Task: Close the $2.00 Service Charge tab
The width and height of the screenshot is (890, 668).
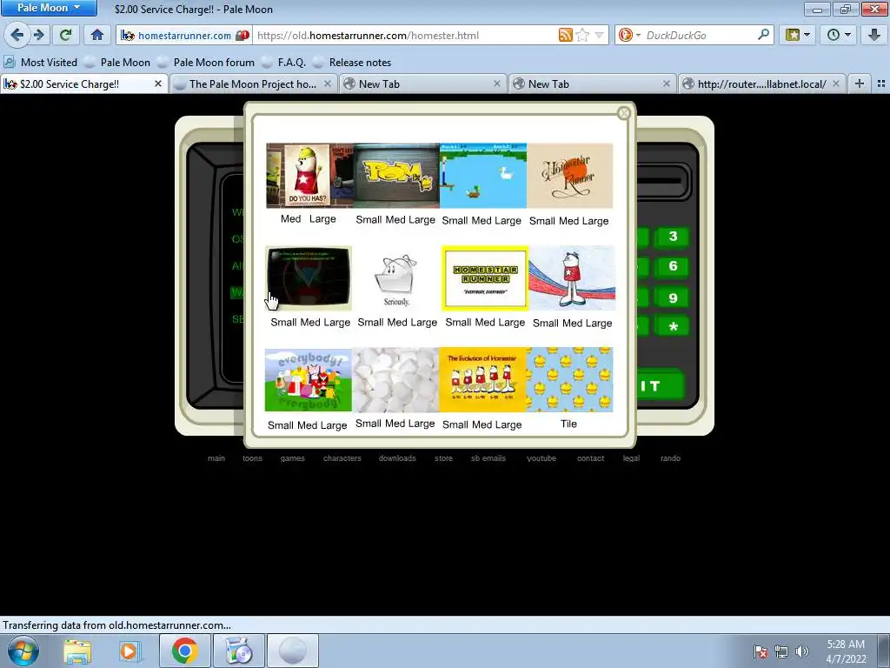Action: tap(158, 84)
